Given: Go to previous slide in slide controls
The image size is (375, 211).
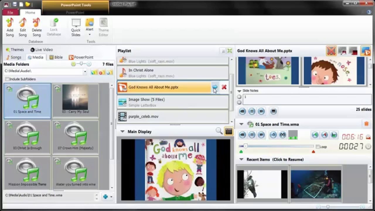Looking at the screenshot, I should pos(242,111).
